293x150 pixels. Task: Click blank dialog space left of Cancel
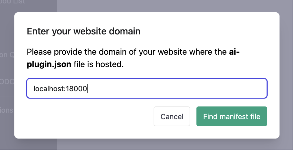click(88, 116)
